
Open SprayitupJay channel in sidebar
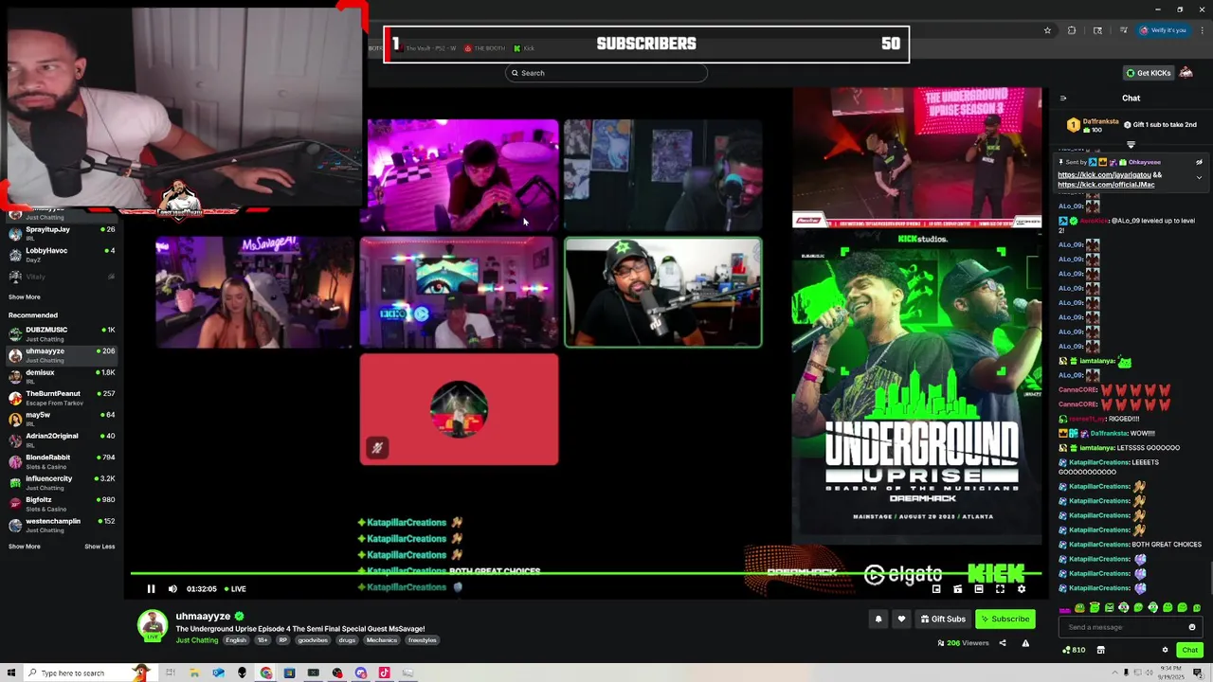click(62, 234)
